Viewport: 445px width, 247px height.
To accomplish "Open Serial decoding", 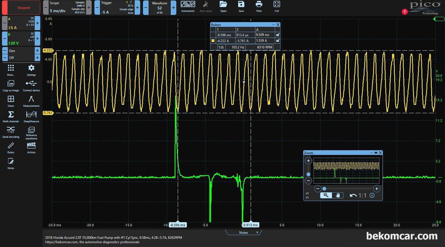I will click(11, 132).
